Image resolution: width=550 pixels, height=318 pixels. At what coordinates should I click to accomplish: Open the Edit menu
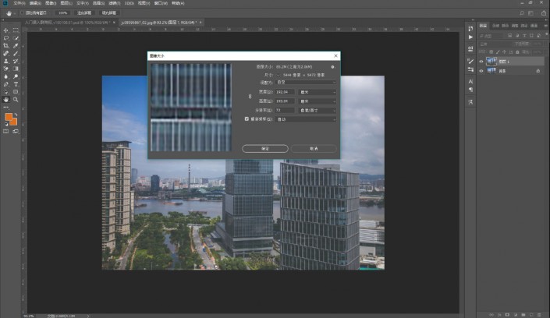click(35, 3)
